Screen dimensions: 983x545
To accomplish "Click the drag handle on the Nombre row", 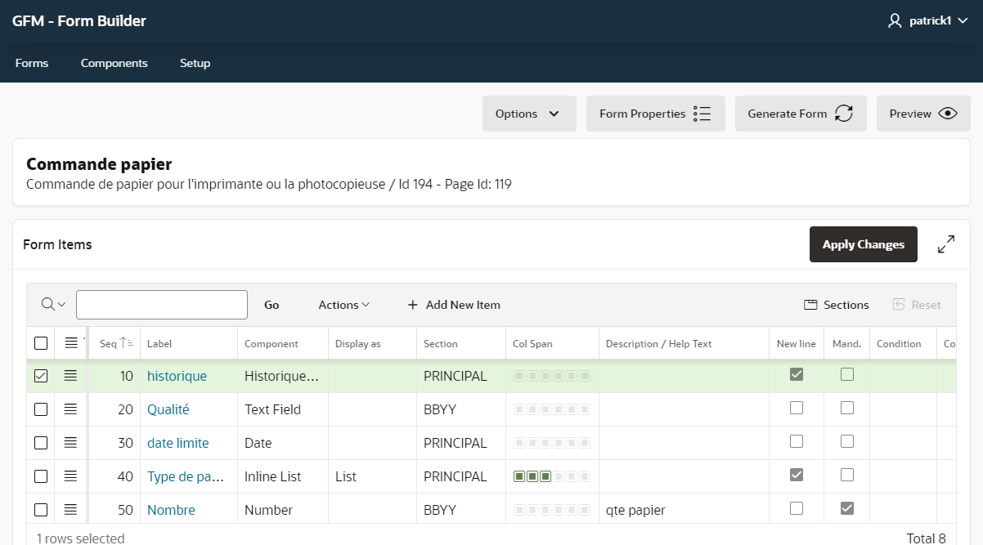I will [70, 509].
